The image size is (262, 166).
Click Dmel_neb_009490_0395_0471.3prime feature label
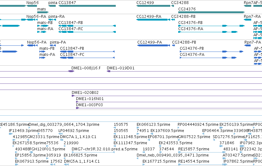pos(172,155)
